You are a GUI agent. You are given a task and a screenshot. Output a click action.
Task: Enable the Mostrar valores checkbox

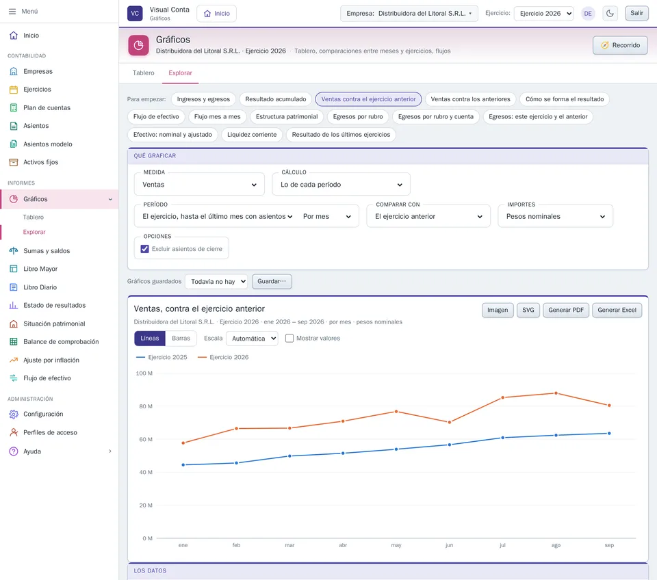[289, 339]
